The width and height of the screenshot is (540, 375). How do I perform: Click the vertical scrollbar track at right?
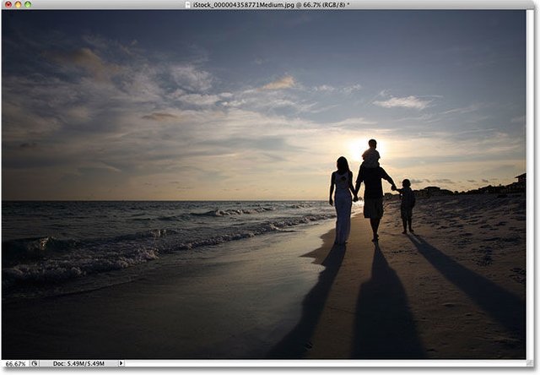[530, 184]
